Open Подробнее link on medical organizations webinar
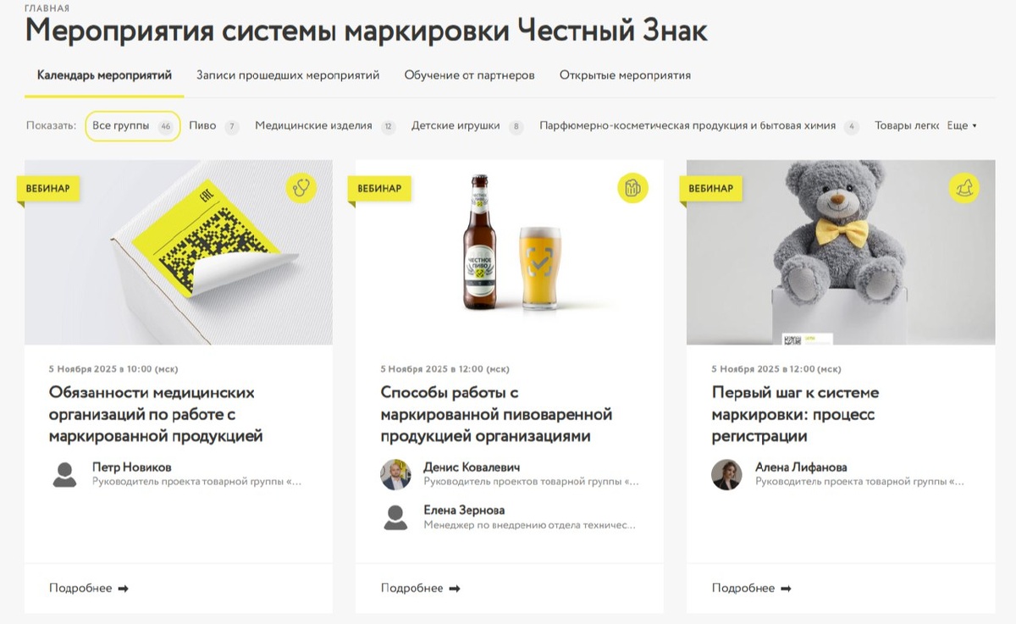The width and height of the screenshot is (1016, 624). [x=89, y=588]
